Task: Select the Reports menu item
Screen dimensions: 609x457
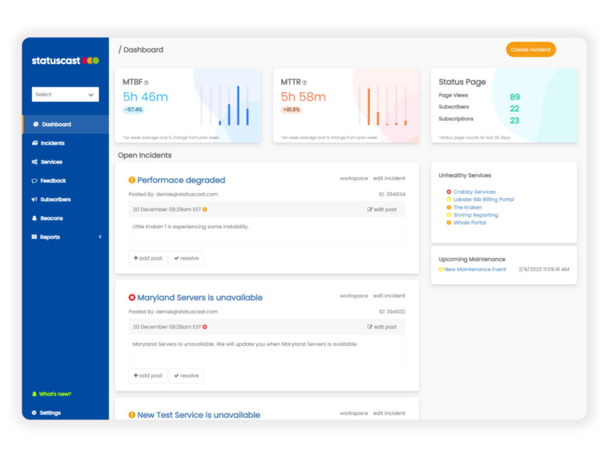Action: (50, 237)
